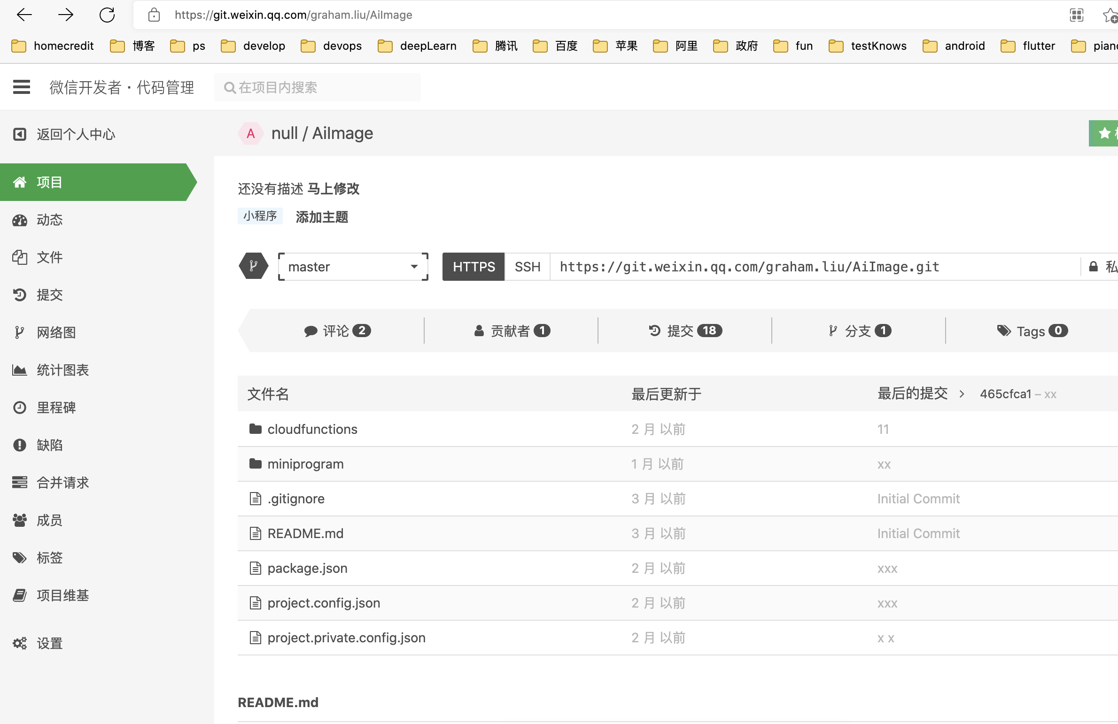The width and height of the screenshot is (1118, 724).
Task: Open the 缺陷 issues sidebar item
Action: tap(49, 445)
